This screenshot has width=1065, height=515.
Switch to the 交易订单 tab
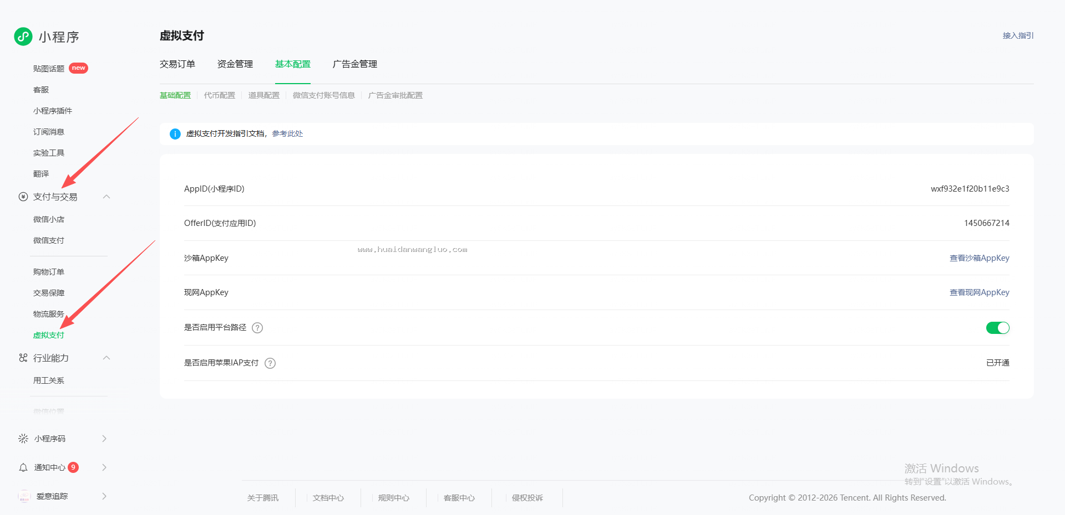click(x=177, y=64)
